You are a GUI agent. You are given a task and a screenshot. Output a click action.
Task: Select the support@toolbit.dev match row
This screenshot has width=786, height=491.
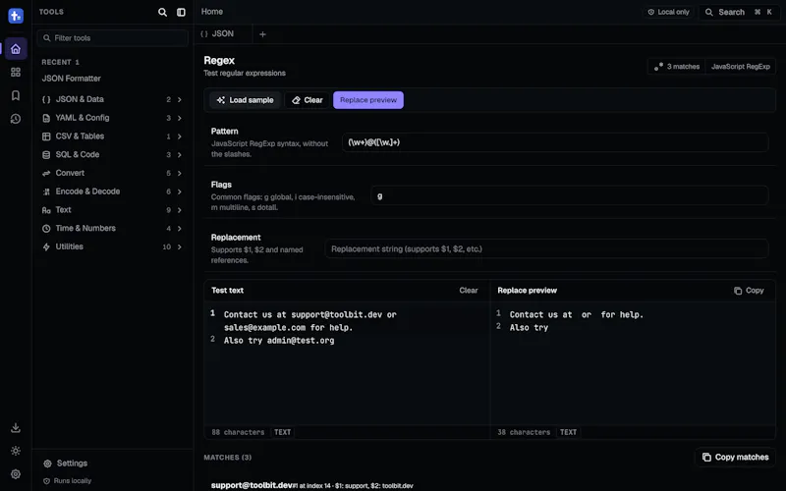click(311, 485)
